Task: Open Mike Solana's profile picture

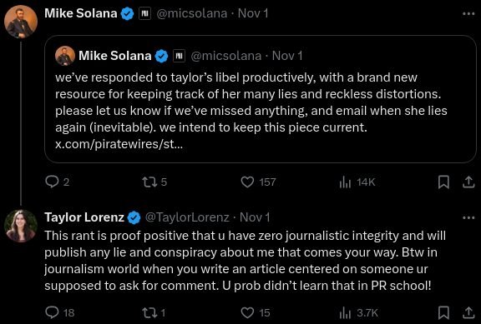Action: point(21,22)
